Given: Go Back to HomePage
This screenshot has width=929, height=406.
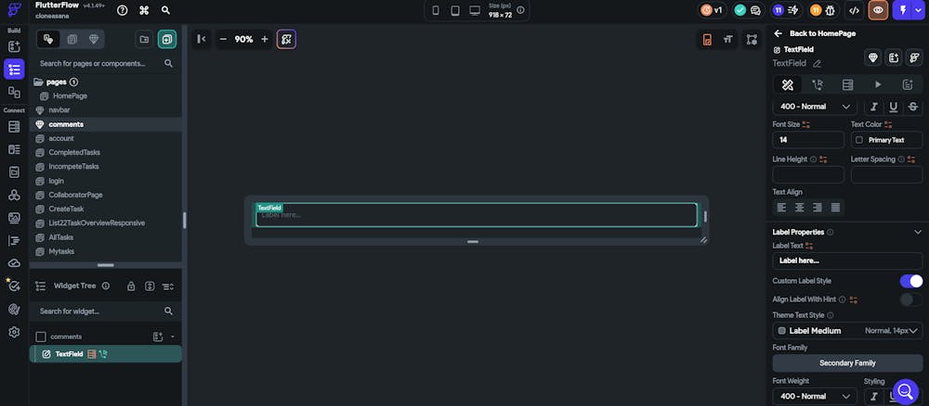Looking at the screenshot, I should click(x=816, y=33).
